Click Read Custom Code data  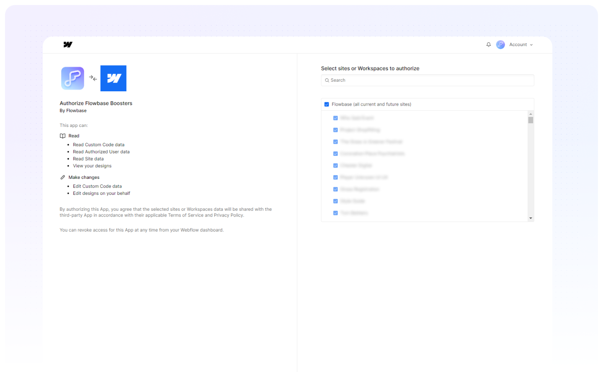click(x=98, y=145)
